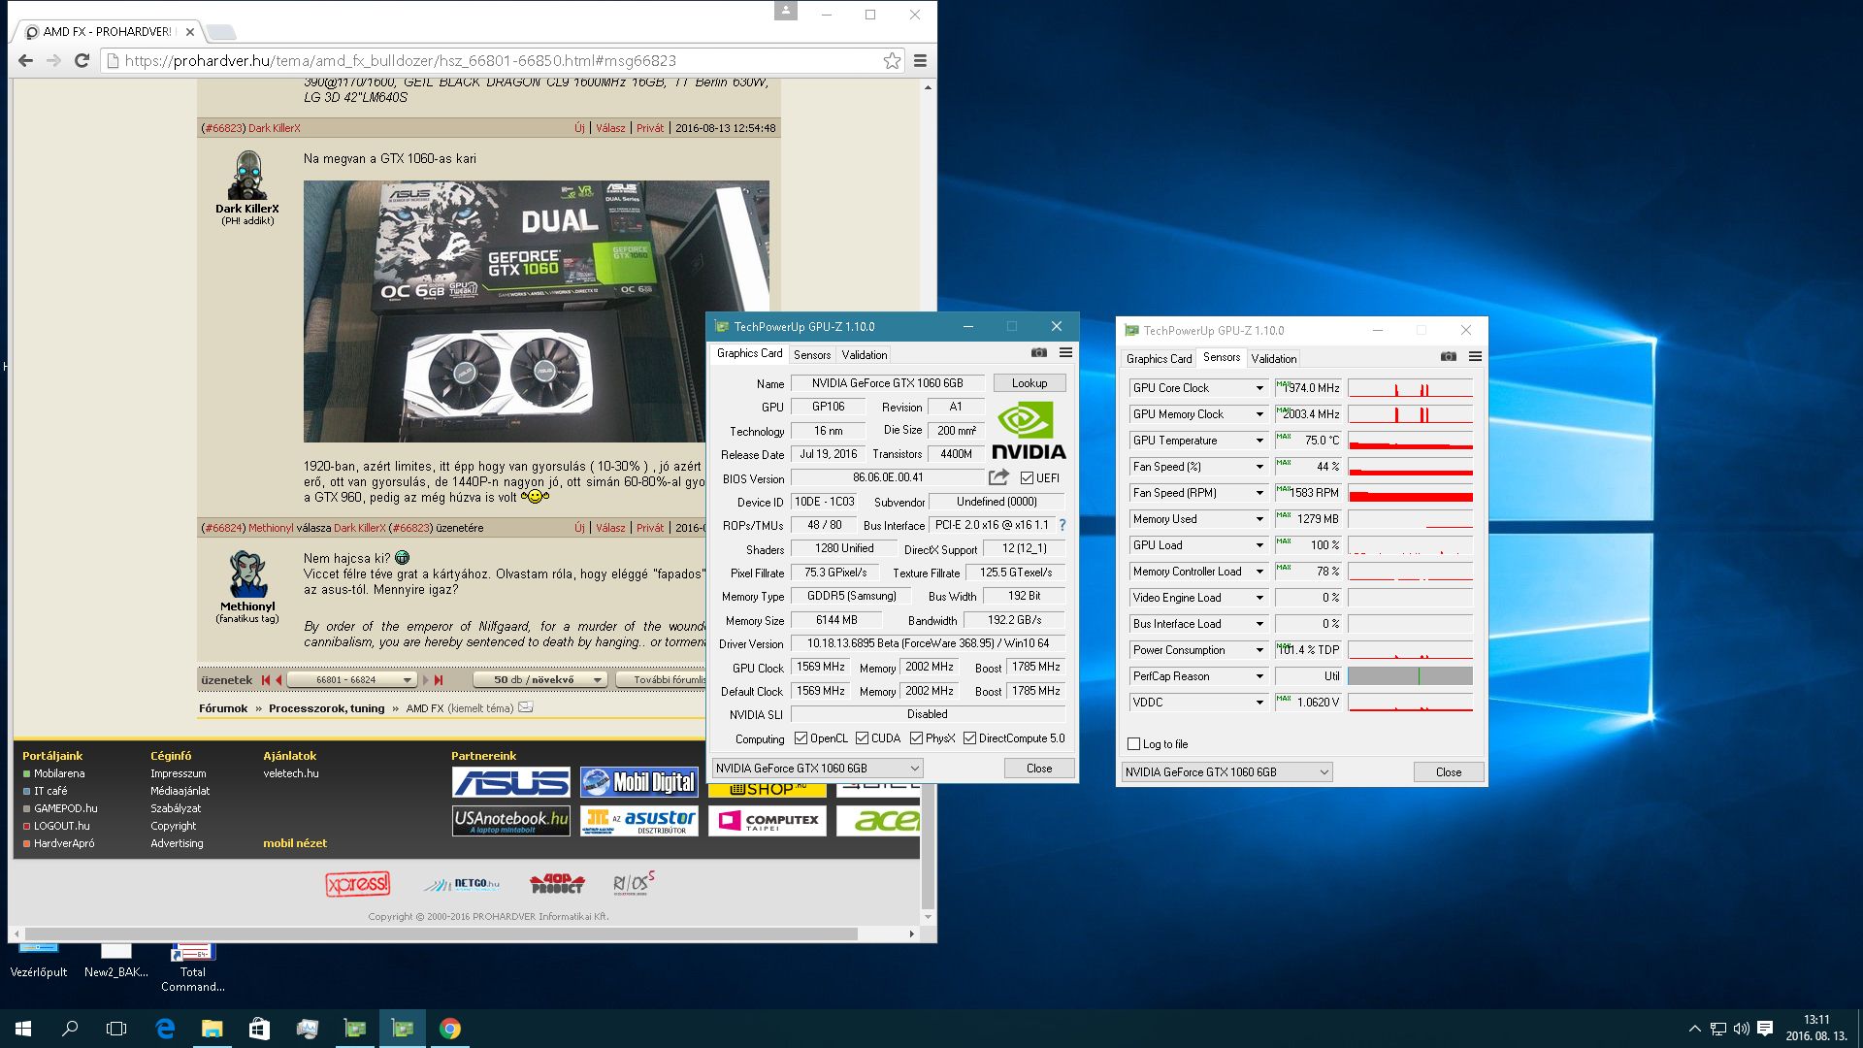1863x1048 pixels.
Task: Click the BIOS export share icon
Action: (x=998, y=477)
